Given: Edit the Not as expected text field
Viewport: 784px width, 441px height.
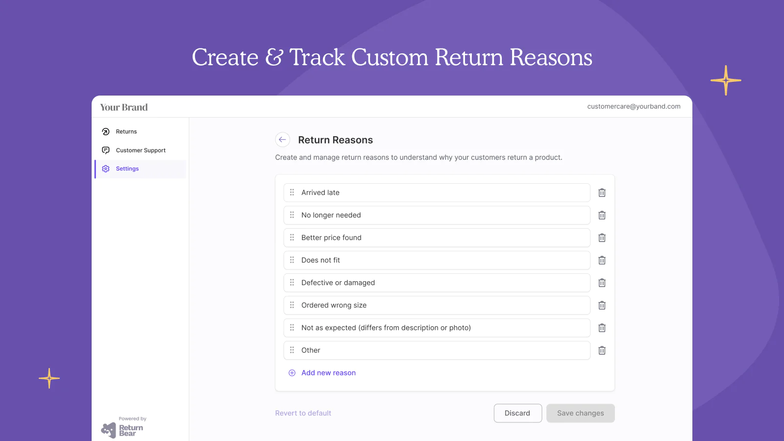Looking at the screenshot, I should click(437, 328).
